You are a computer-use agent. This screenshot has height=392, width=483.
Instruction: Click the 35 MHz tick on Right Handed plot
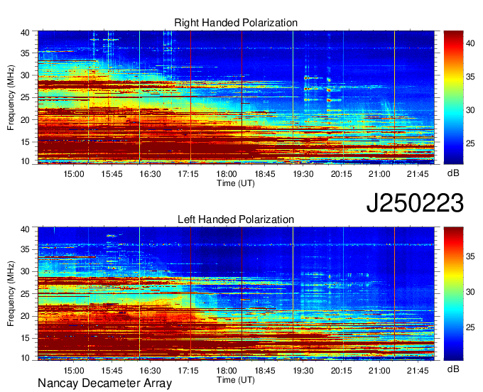click(25, 53)
